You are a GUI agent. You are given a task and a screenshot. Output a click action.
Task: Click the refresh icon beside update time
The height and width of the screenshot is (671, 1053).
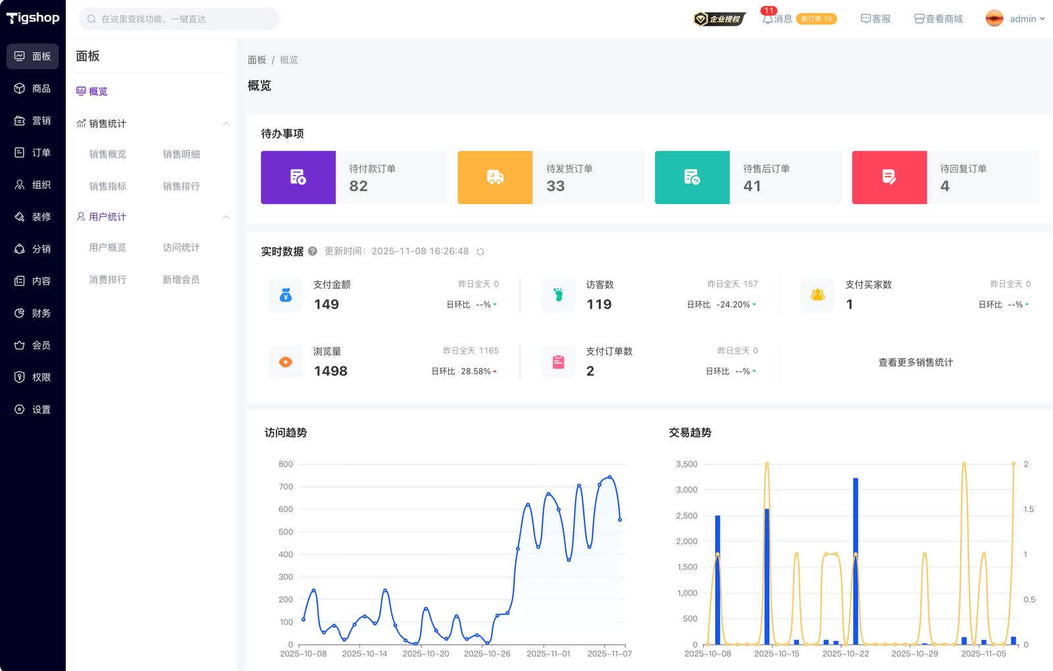click(x=480, y=252)
